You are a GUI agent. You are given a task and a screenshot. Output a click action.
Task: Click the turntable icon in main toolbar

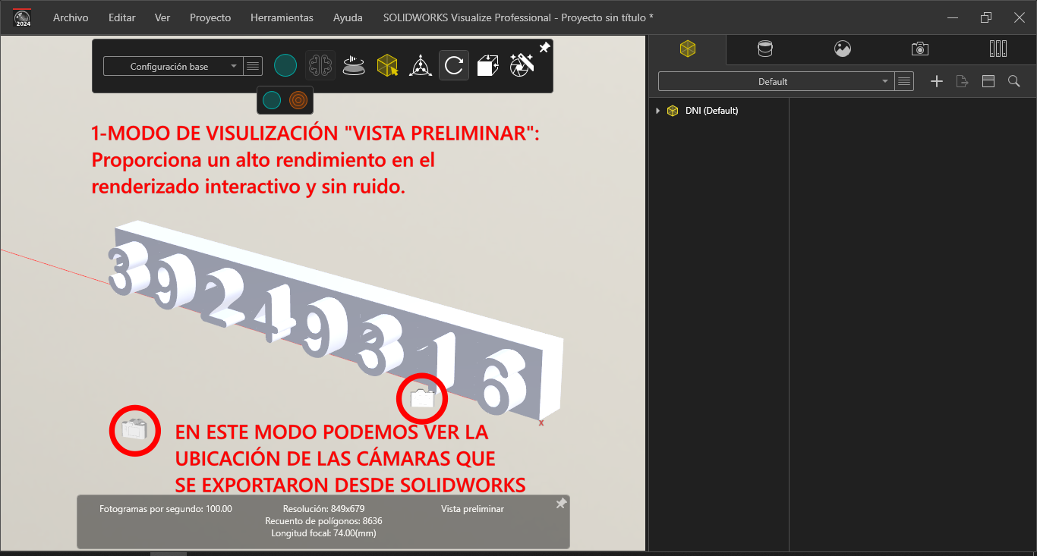coord(352,66)
